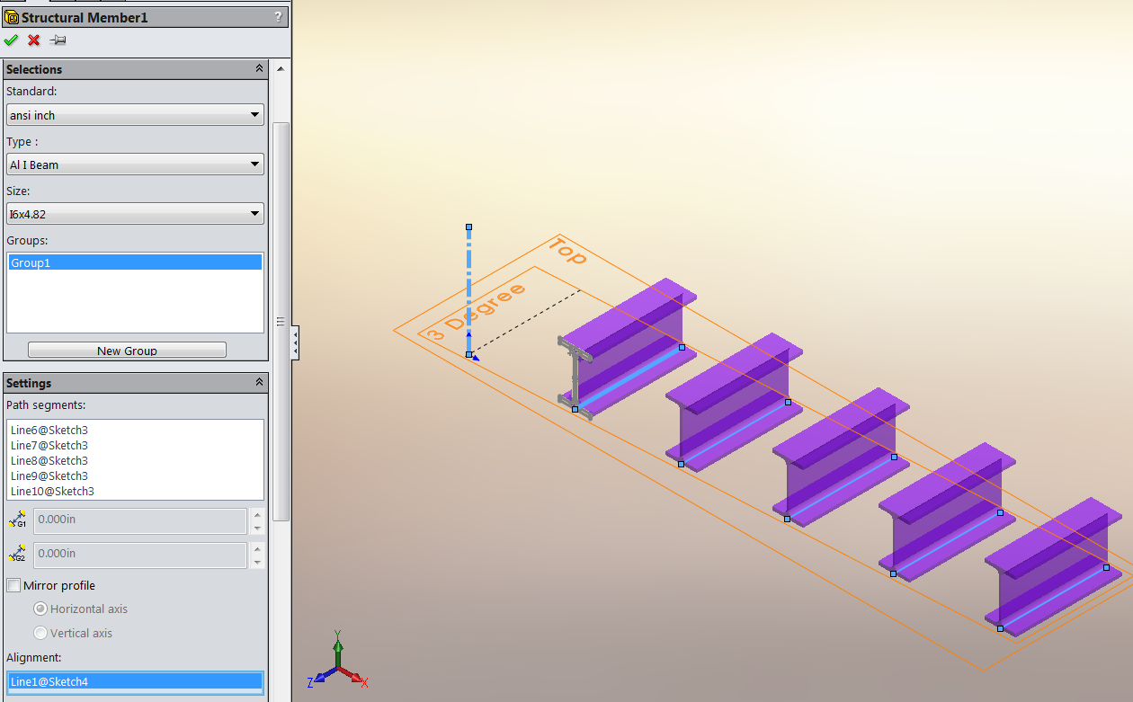
Task: Click the G2 0.000in input field
Action: tap(140, 555)
